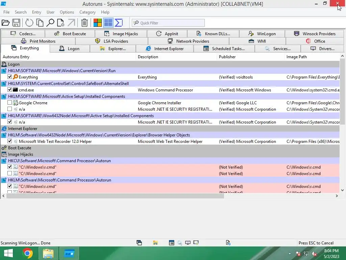The height and width of the screenshot is (260, 346).
Task: Click the Jump to Entry arrow icon
Action: [71, 23]
